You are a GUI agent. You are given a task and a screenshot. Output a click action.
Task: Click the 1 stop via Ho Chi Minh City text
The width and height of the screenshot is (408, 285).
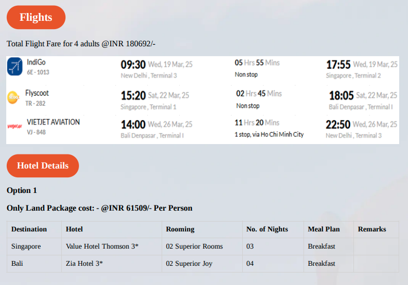click(269, 134)
